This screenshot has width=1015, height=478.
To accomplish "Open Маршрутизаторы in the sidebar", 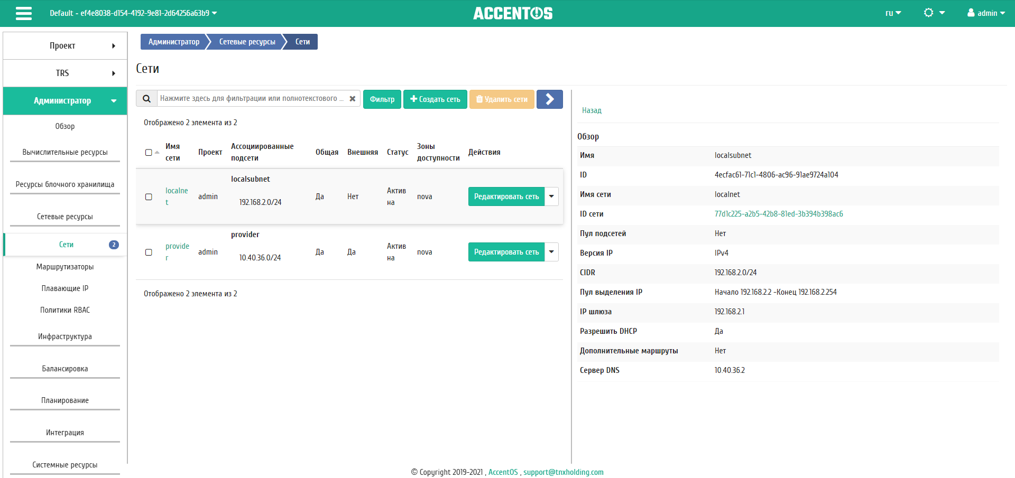I will point(65,267).
